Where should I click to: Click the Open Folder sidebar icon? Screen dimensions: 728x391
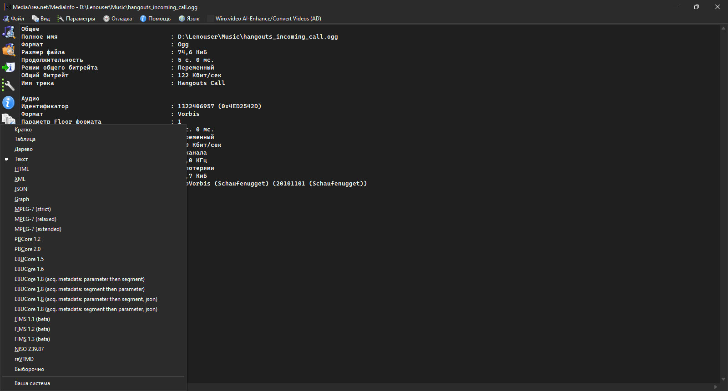point(9,50)
